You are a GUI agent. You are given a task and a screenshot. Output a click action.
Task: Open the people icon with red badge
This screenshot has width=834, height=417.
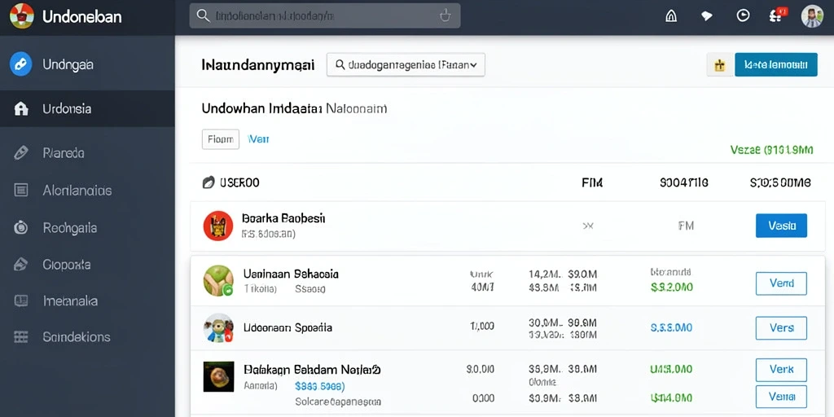[x=778, y=15]
